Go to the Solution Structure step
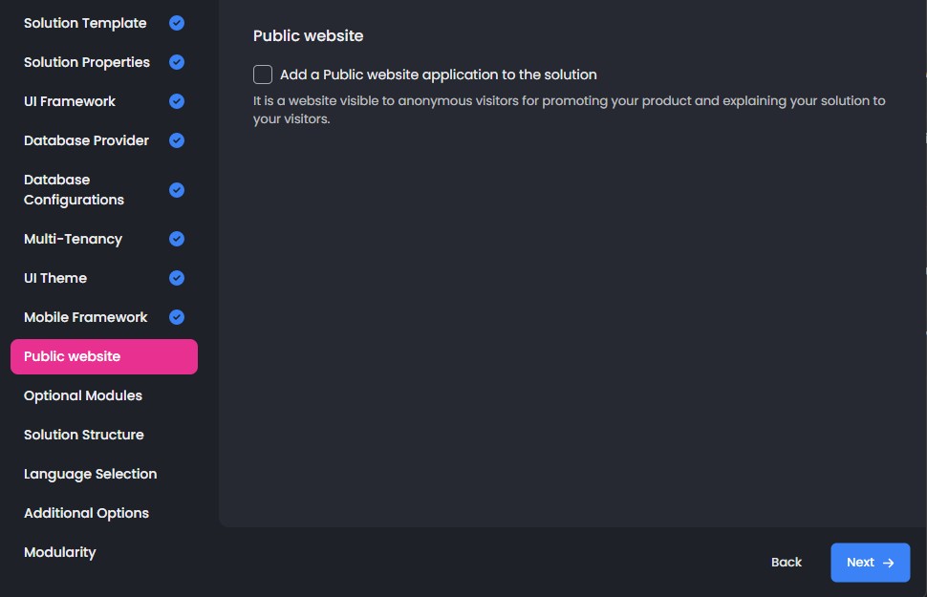The width and height of the screenshot is (927, 597). pos(84,435)
